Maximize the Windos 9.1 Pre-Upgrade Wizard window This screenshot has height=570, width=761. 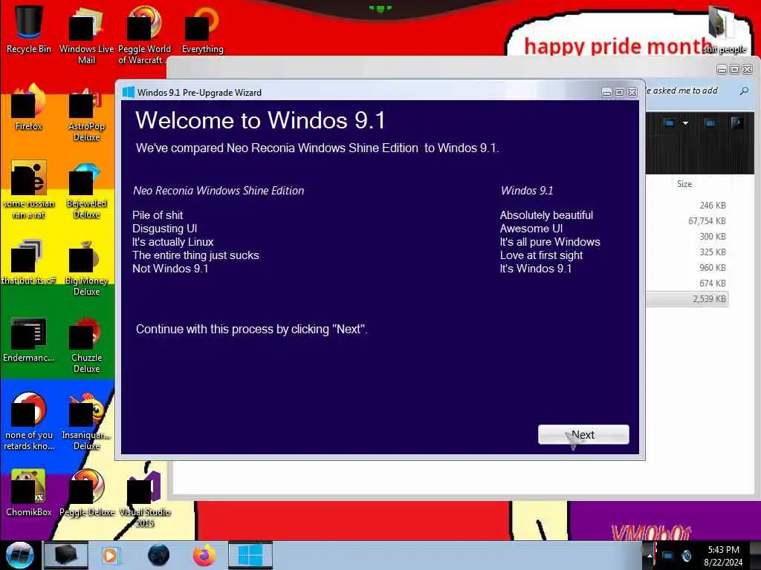coord(619,92)
